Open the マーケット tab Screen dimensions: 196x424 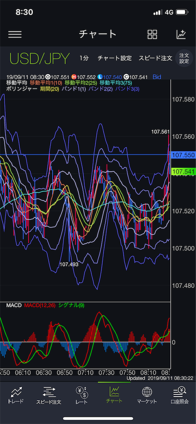pos(147,395)
